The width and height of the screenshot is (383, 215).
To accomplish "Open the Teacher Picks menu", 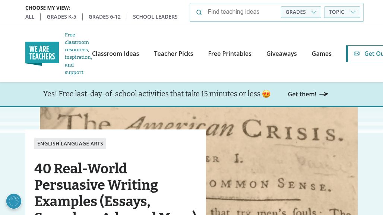I will (x=174, y=54).
